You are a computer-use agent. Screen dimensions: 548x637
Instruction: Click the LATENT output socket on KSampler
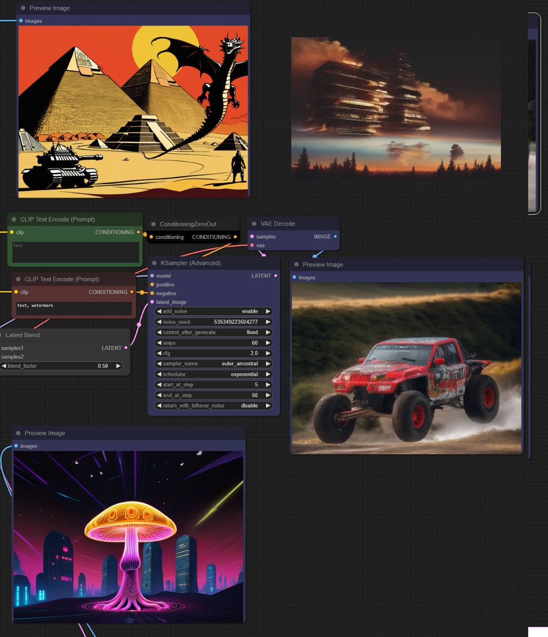click(x=275, y=276)
